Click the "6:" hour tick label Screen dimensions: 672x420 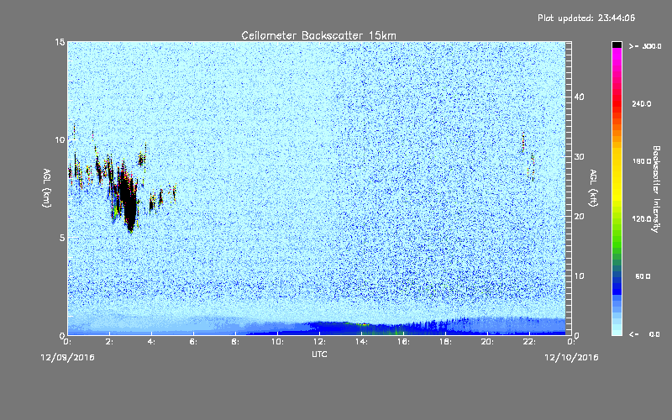coord(193,342)
